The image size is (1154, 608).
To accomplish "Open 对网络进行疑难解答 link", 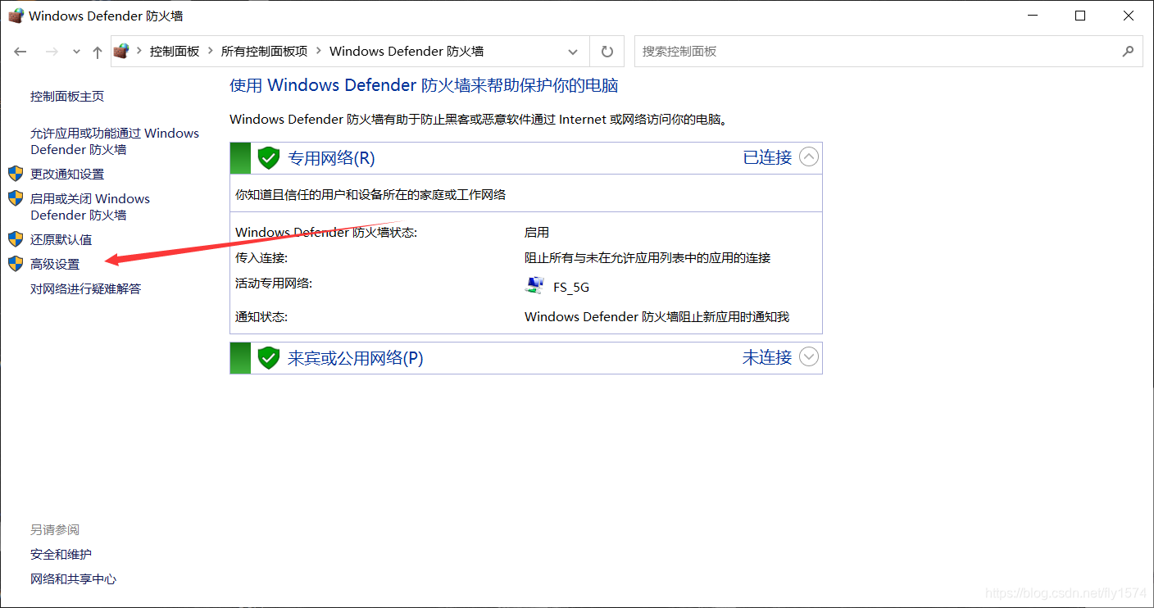I will click(x=86, y=288).
